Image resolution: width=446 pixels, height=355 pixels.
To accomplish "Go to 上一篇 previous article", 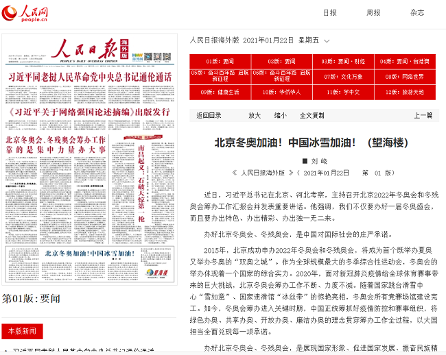I will click(423, 116).
